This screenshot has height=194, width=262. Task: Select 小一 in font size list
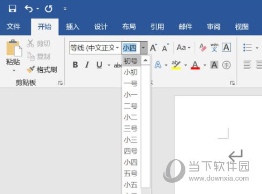pos(131,95)
